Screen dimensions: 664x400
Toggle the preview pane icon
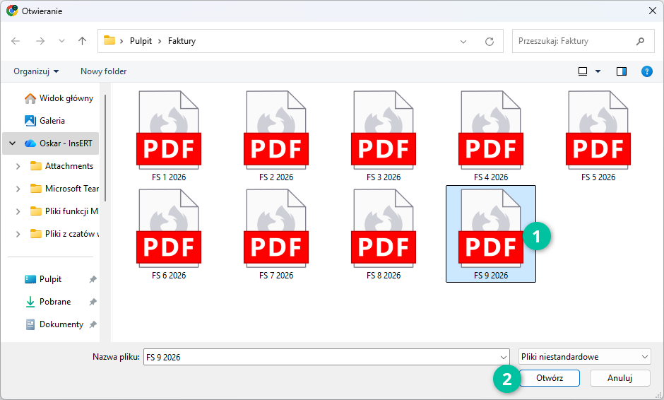pyautogui.click(x=622, y=71)
